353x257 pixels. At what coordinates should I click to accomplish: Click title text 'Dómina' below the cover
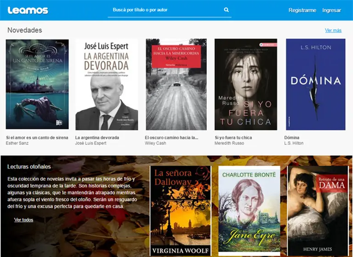(292, 137)
